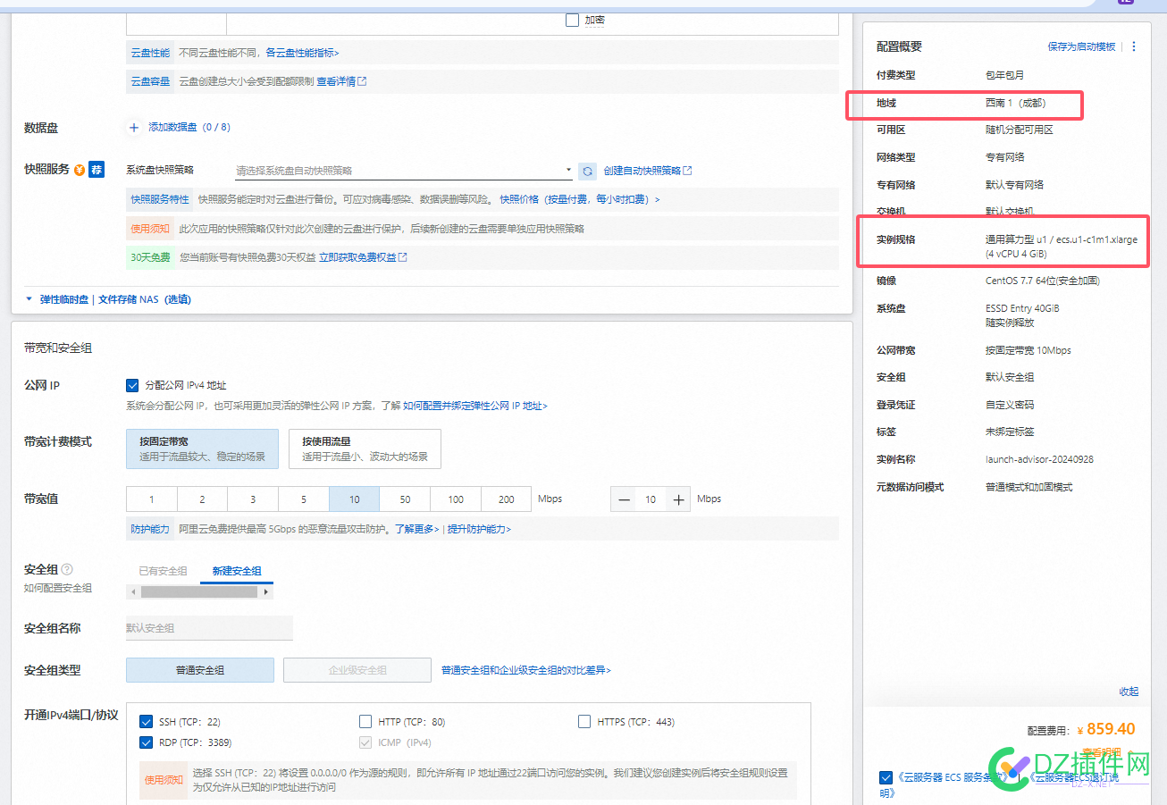Viewport: 1167px width, 805px height.
Task: Uncheck SSH (TCP: 22) port checkbox
Action: pos(147,722)
